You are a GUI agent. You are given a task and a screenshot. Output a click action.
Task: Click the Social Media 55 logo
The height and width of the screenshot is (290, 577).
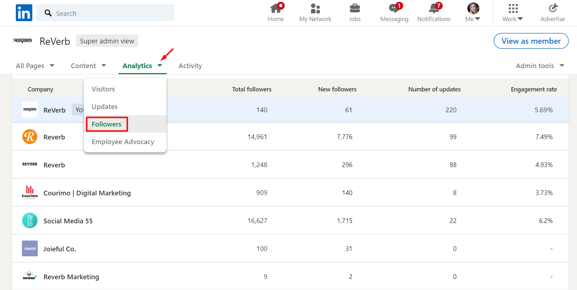[x=30, y=220]
